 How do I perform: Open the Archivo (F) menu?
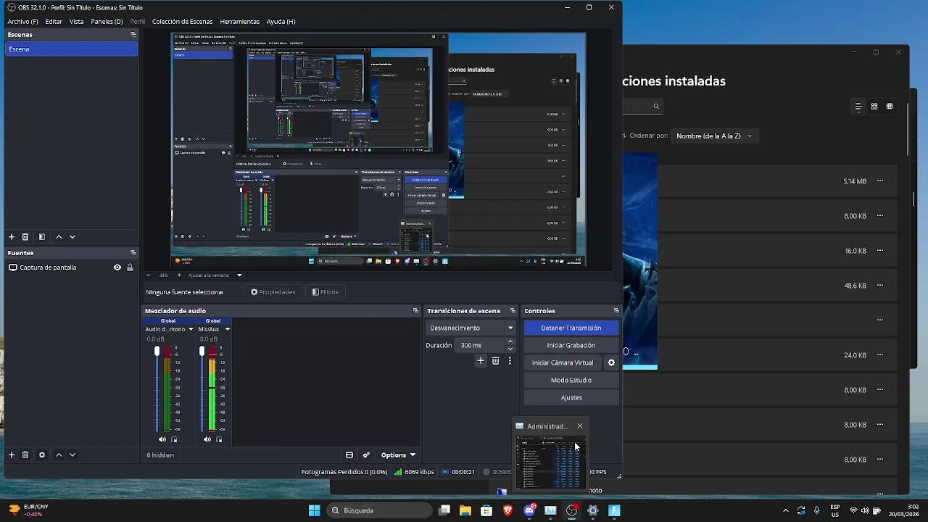(22, 22)
